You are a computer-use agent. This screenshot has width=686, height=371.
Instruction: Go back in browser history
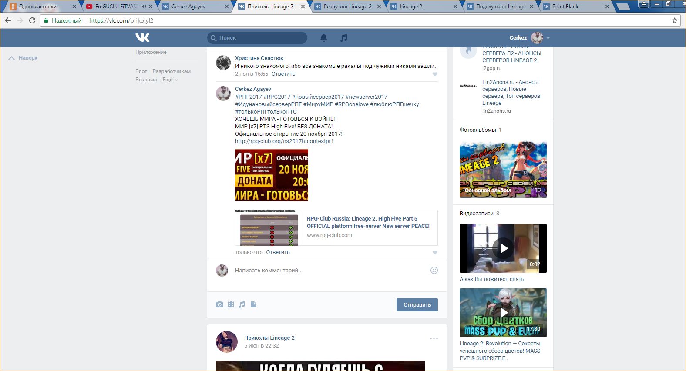tap(8, 20)
